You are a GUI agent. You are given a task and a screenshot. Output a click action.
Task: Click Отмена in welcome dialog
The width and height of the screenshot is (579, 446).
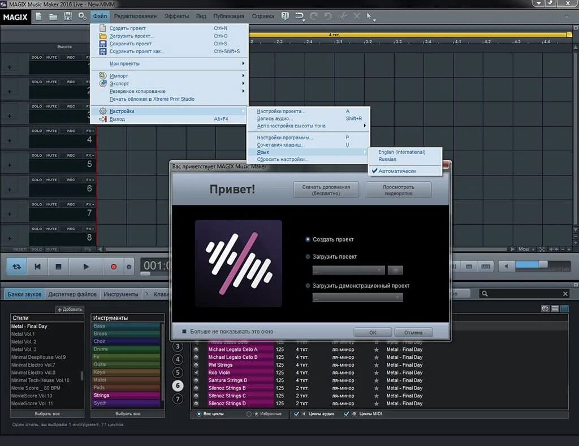pos(413,332)
